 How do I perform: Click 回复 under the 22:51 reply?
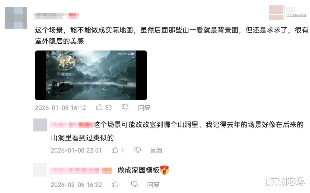point(157,150)
